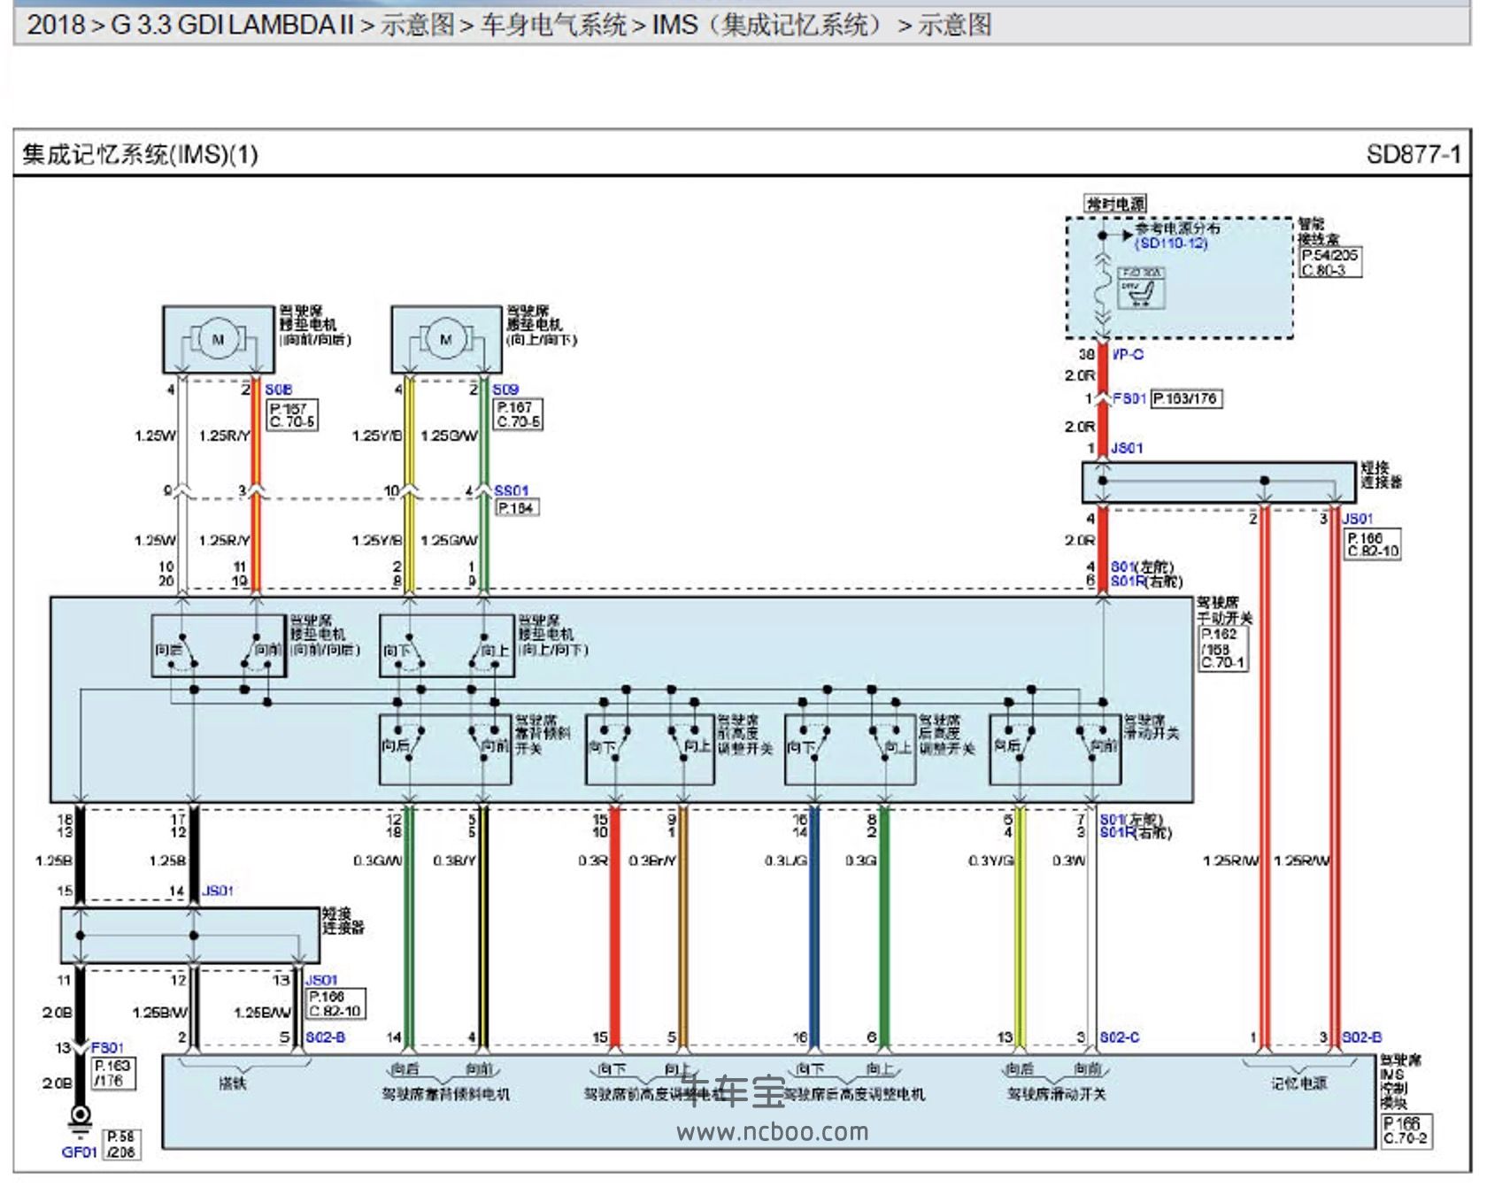Select the wire label 0.3L/G
1487x1195 pixels.
786,860
